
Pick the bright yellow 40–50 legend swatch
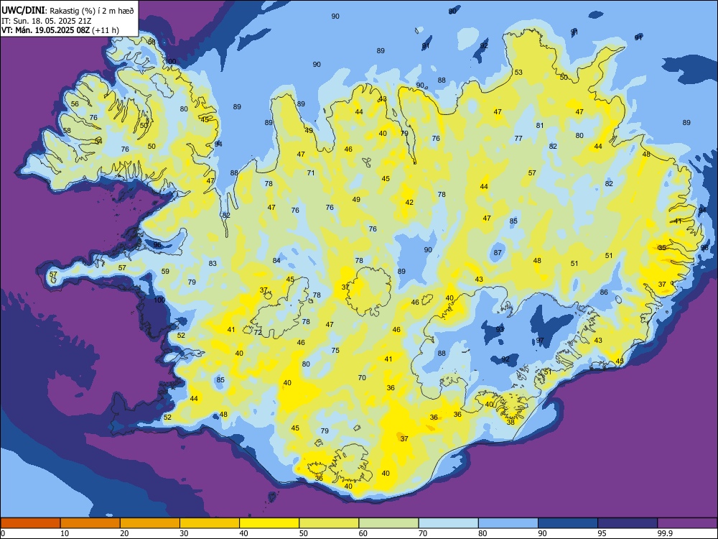[269, 523]
